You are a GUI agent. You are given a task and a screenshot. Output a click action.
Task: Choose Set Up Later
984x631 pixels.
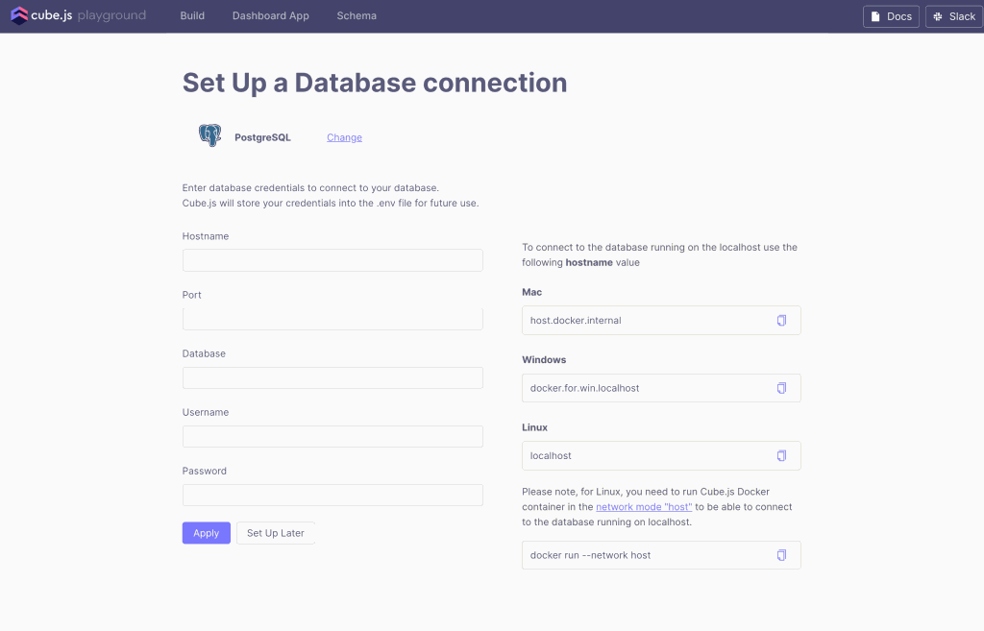[276, 533]
